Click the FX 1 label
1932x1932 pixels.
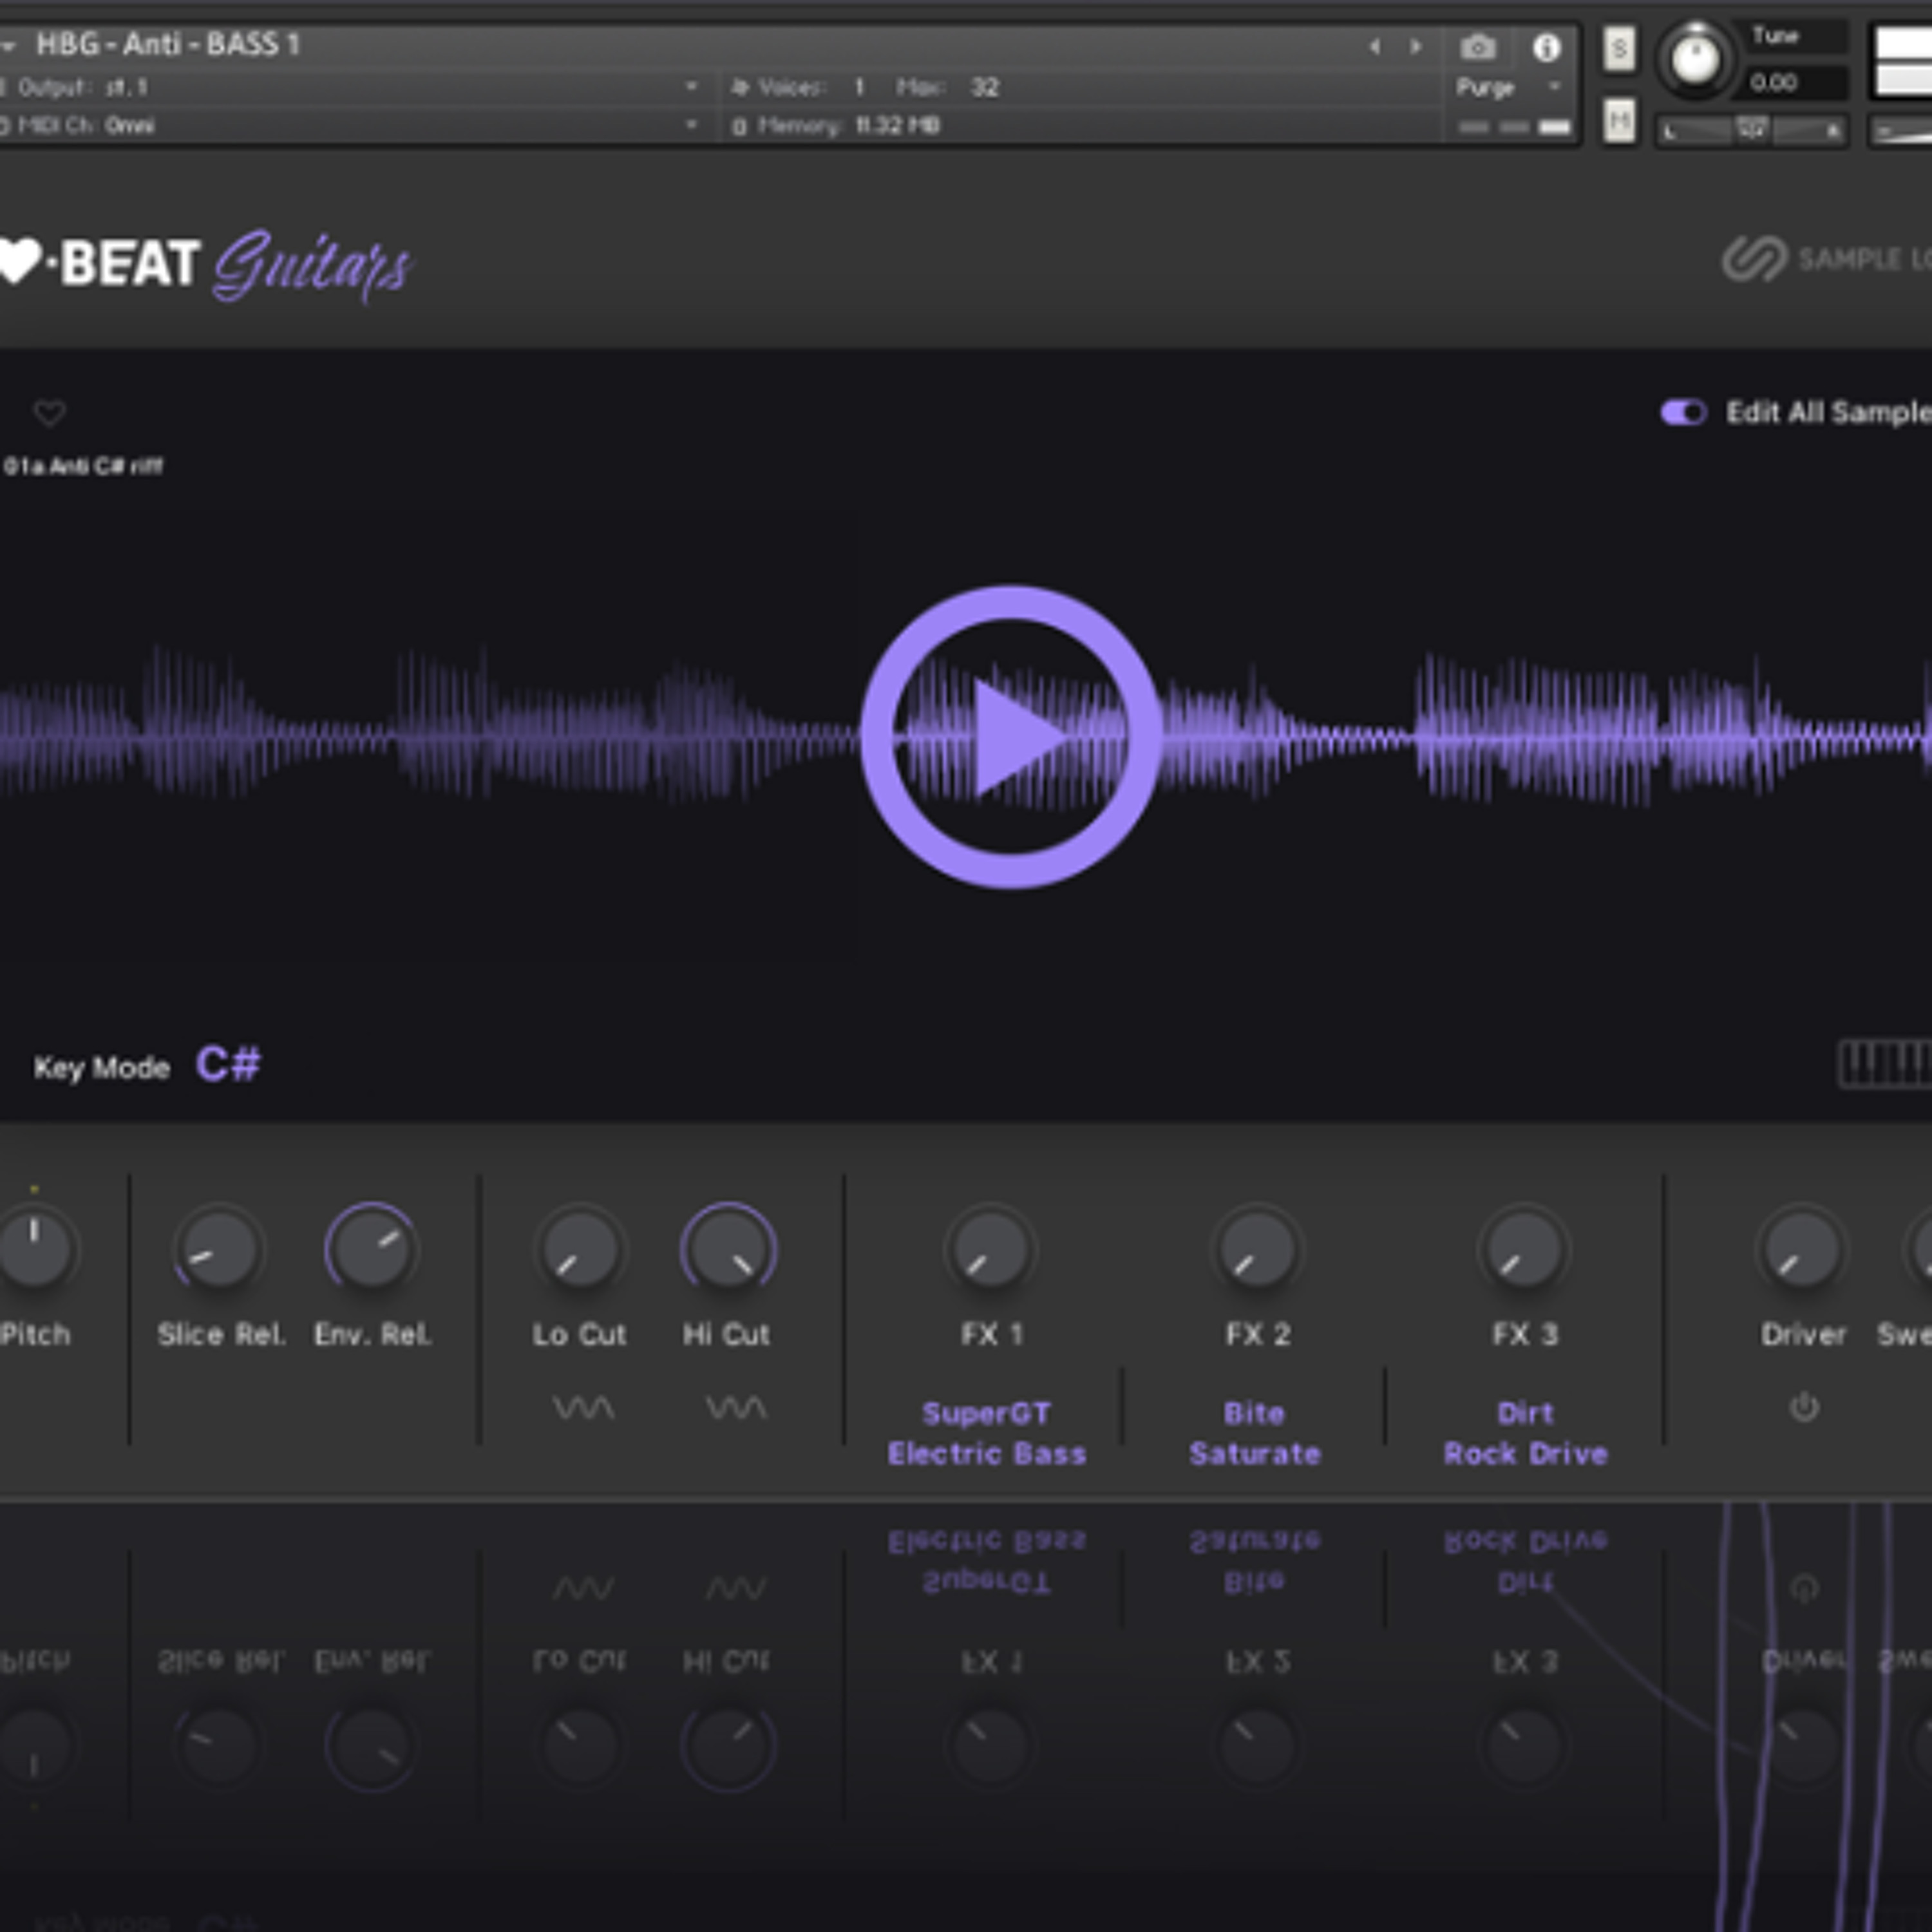[x=991, y=1335]
